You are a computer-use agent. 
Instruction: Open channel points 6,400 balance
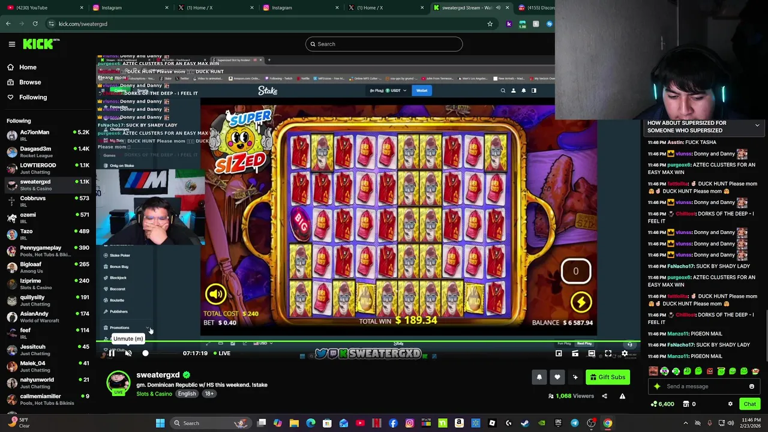(x=663, y=404)
